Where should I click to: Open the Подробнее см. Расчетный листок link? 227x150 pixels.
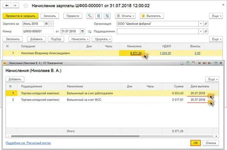(x=28, y=143)
